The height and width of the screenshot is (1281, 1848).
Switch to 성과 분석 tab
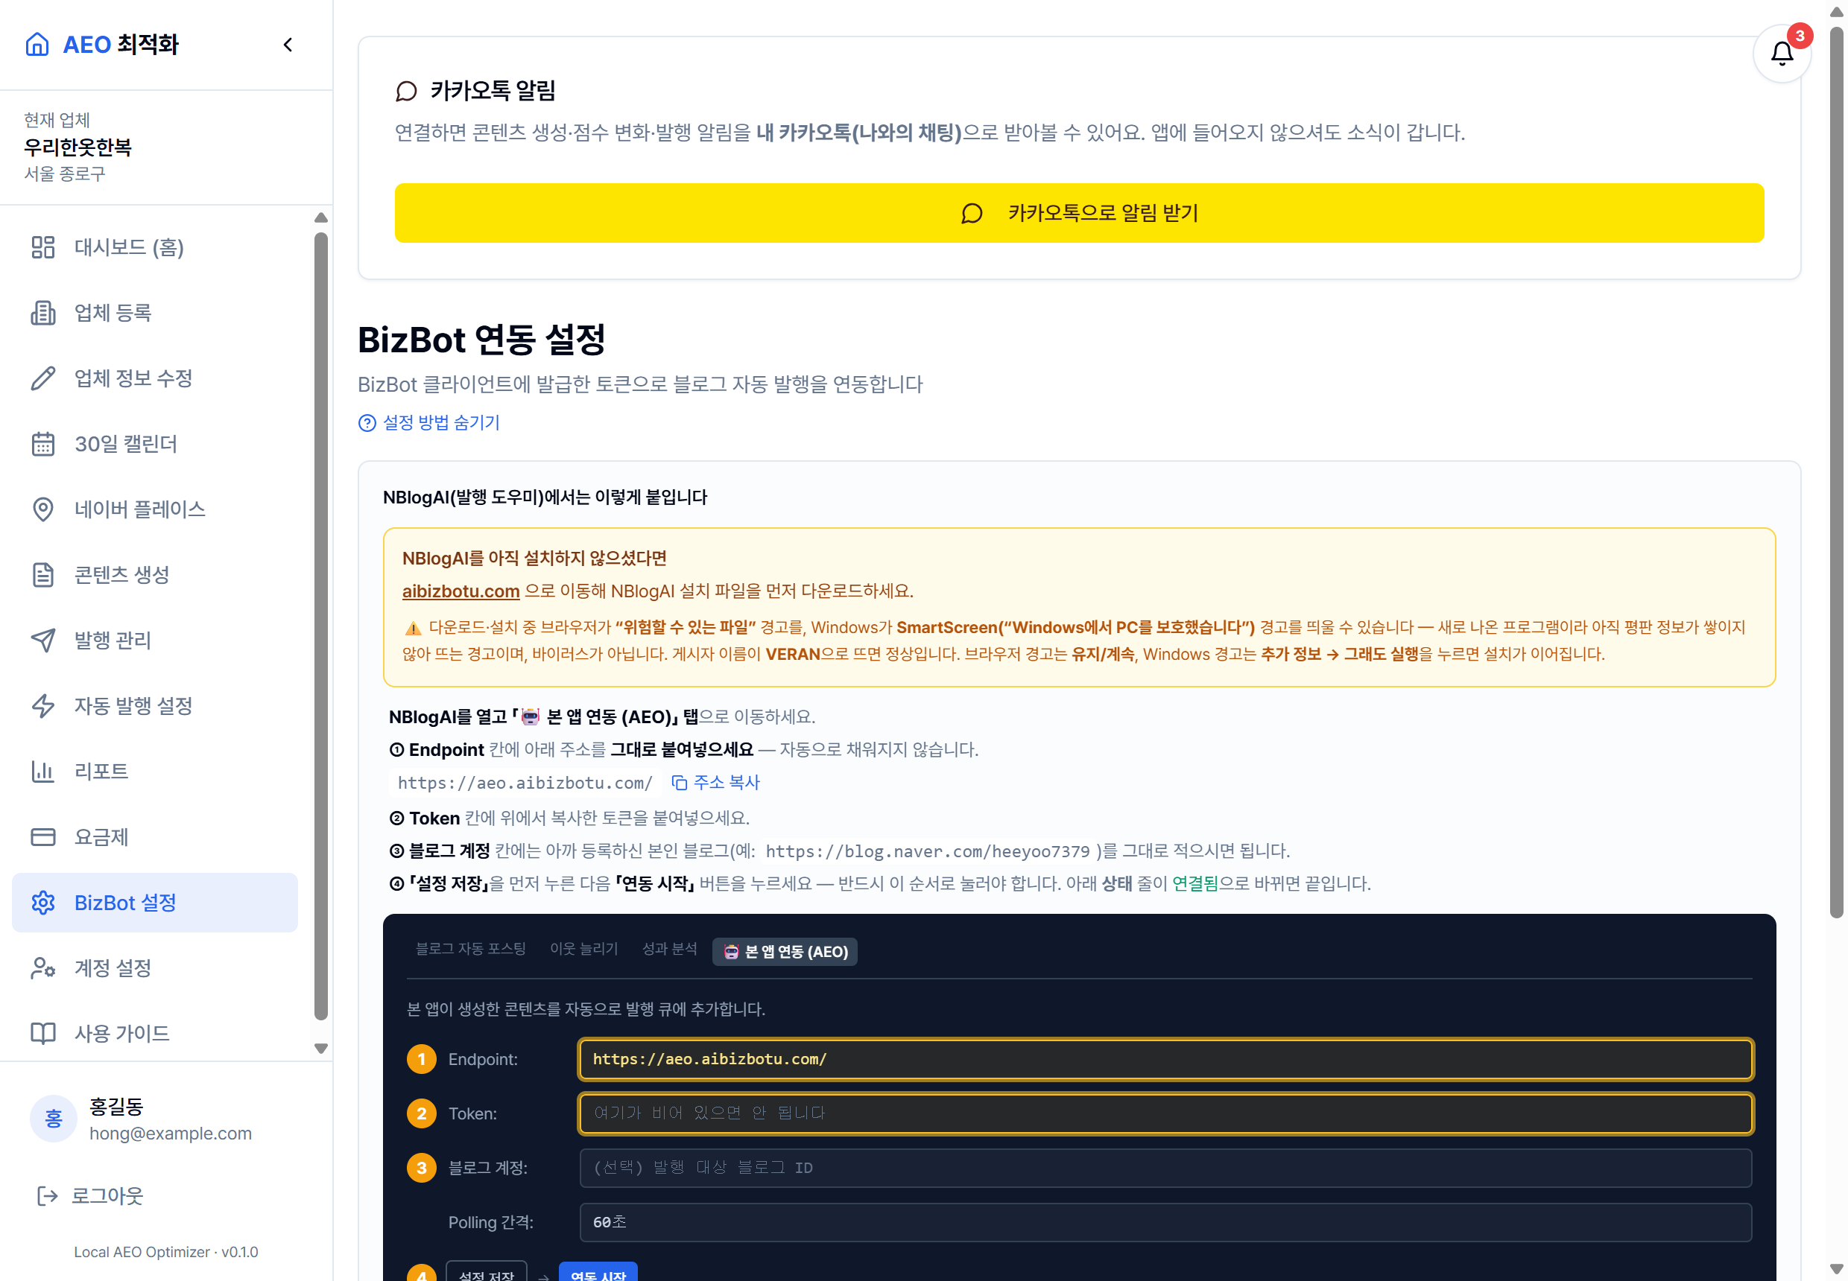coord(670,950)
